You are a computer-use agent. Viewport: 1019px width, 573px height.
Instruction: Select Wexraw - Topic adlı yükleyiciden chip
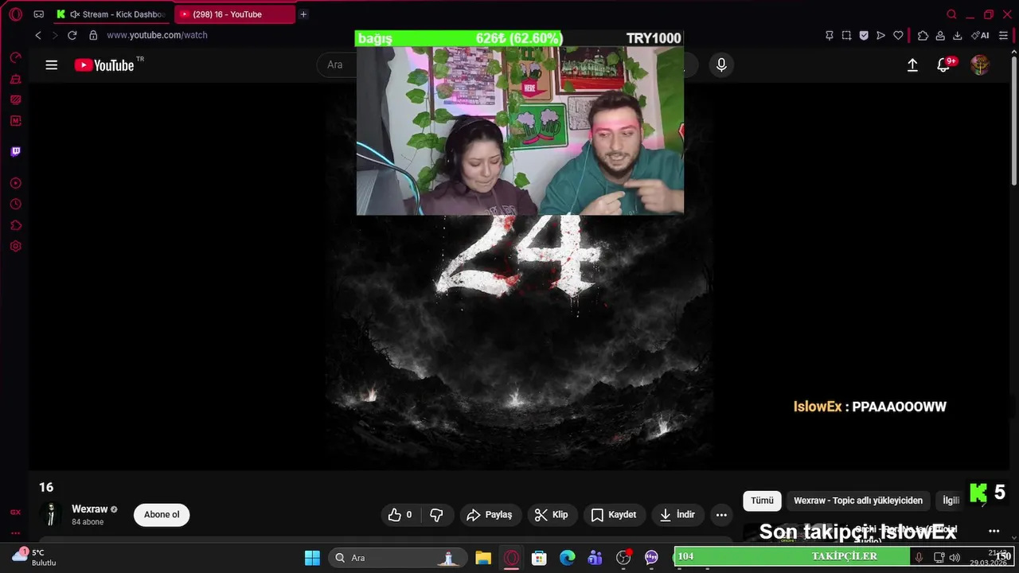point(858,501)
